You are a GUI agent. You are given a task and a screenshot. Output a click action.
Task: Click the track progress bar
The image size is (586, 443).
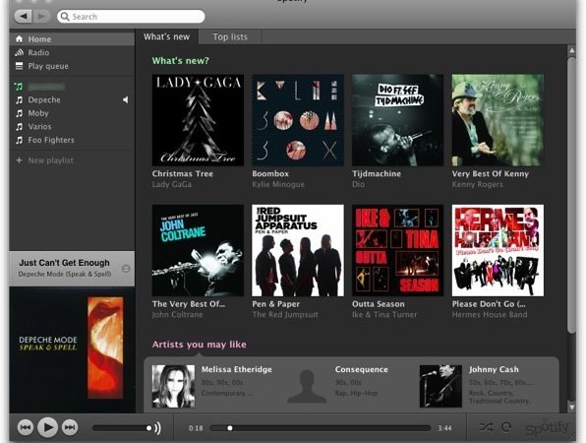point(321,427)
